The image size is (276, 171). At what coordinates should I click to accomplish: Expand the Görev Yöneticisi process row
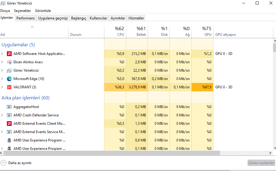point(2,70)
